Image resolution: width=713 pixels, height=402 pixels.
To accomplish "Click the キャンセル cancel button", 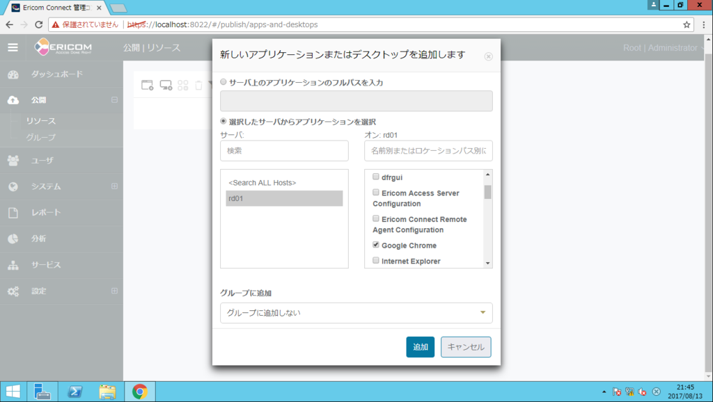I will (x=466, y=347).
